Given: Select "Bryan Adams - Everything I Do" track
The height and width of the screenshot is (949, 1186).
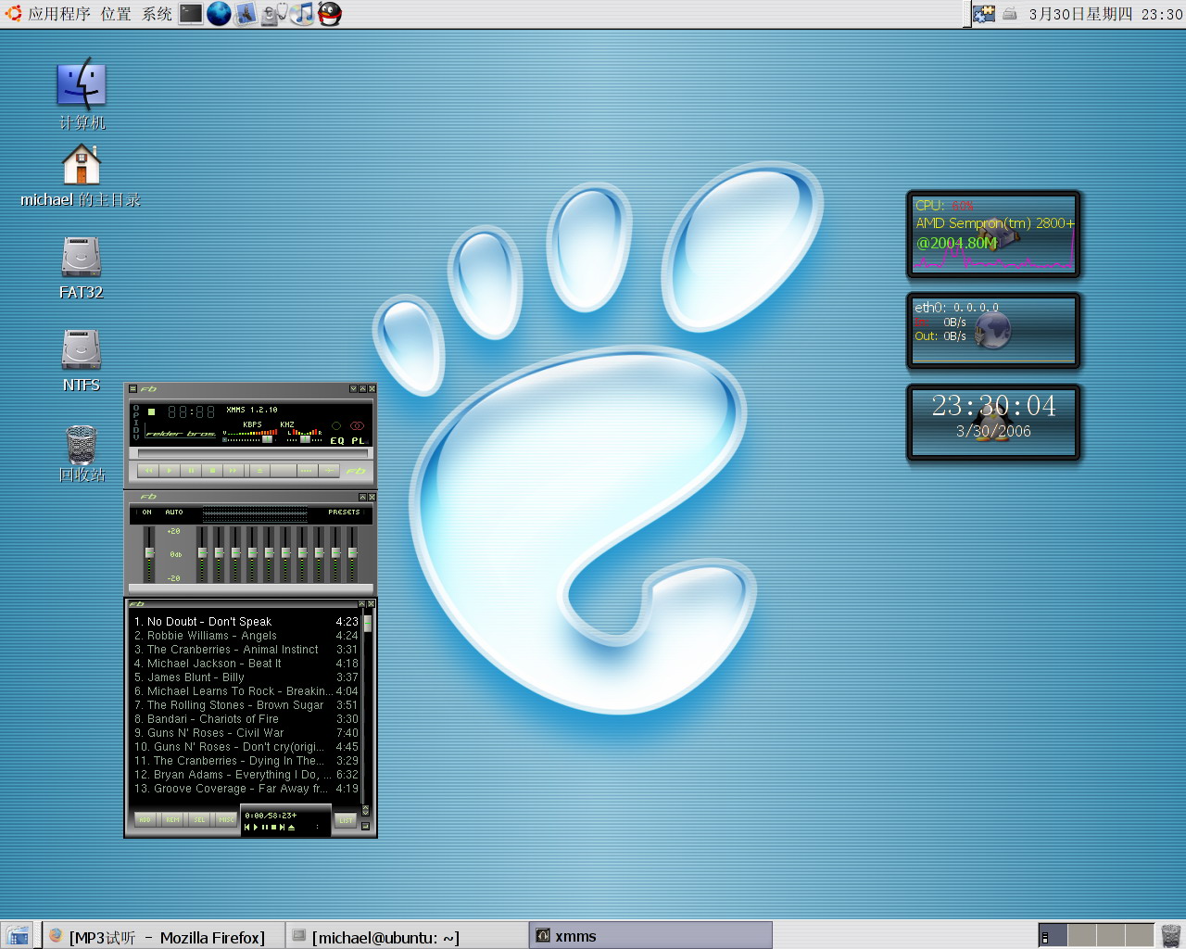Looking at the screenshot, I should pos(246,775).
